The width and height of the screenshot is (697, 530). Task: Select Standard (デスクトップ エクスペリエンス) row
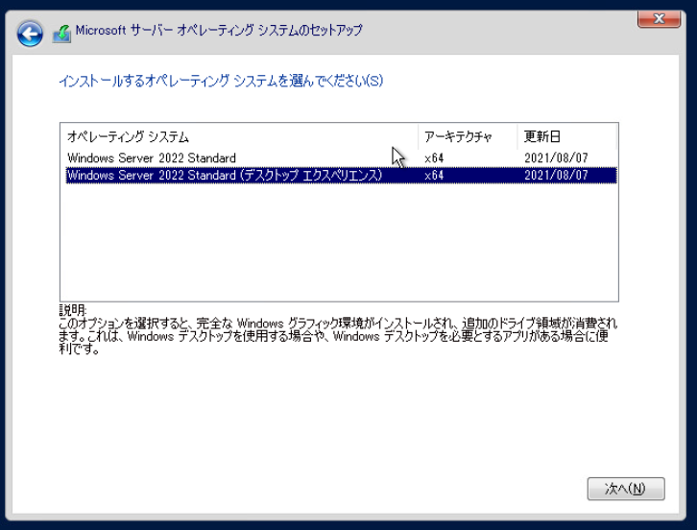[341, 175]
